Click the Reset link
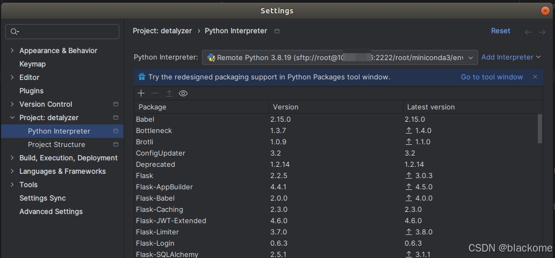Viewport: 555px width, 258px height. click(x=501, y=31)
